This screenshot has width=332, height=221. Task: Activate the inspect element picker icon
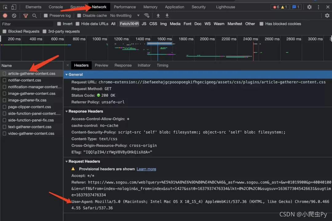[5, 7]
